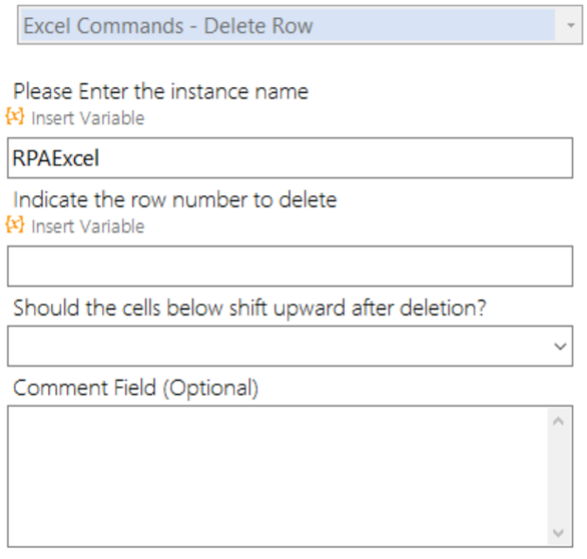Click the chevron on the shift upward combo box
Image resolution: width=587 pixels, height=559 pixels.
(x=560, y=346)
